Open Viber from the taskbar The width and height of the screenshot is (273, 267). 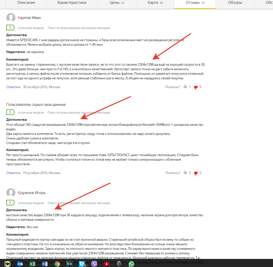pyautogui.click(x=94, y=264)
